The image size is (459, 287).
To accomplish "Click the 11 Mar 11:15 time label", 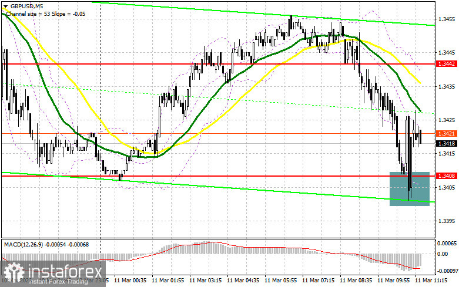I will [431, 281].
